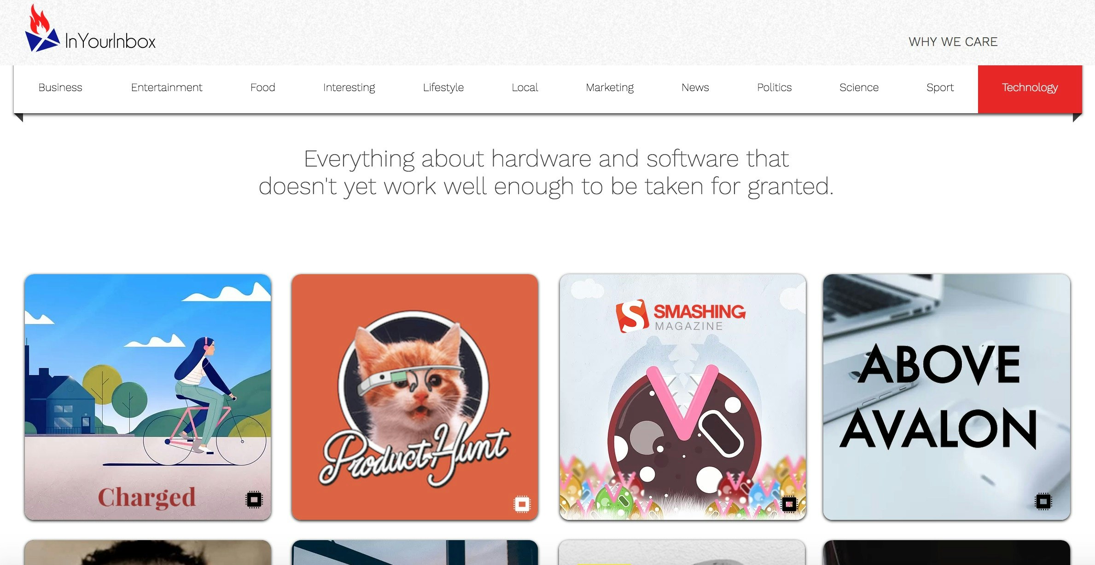Viewport: 1095px width, 565px height.
Task: Open the Smashing Magazine thumbnail
Action: pyautogui.click(x=683, y=397)
